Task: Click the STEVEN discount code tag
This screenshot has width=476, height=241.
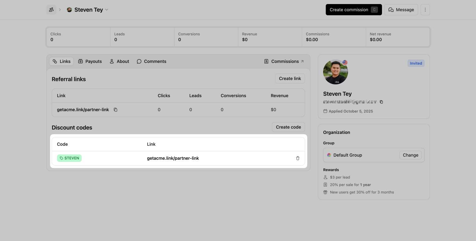Action: 69,158
